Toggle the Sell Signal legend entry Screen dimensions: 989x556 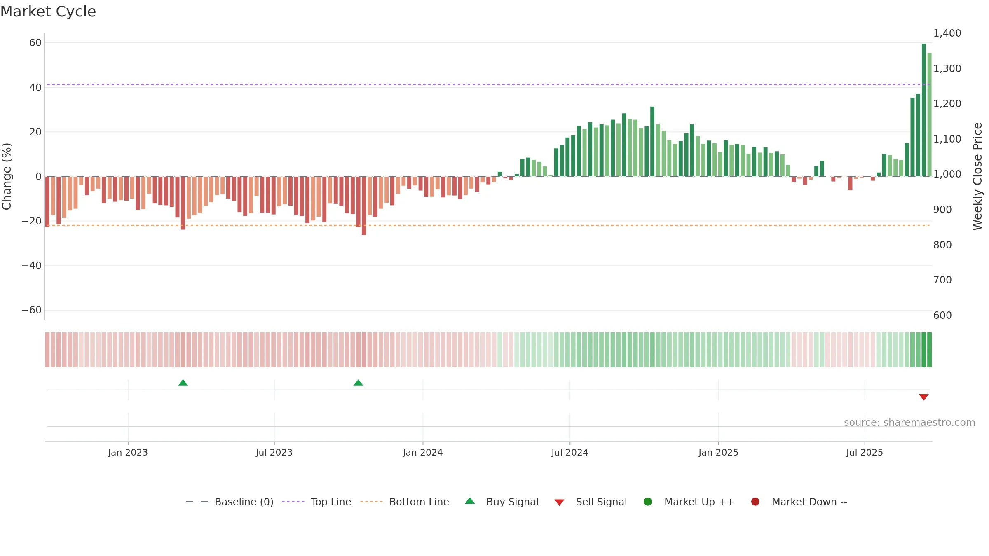(x=591, y=502)
